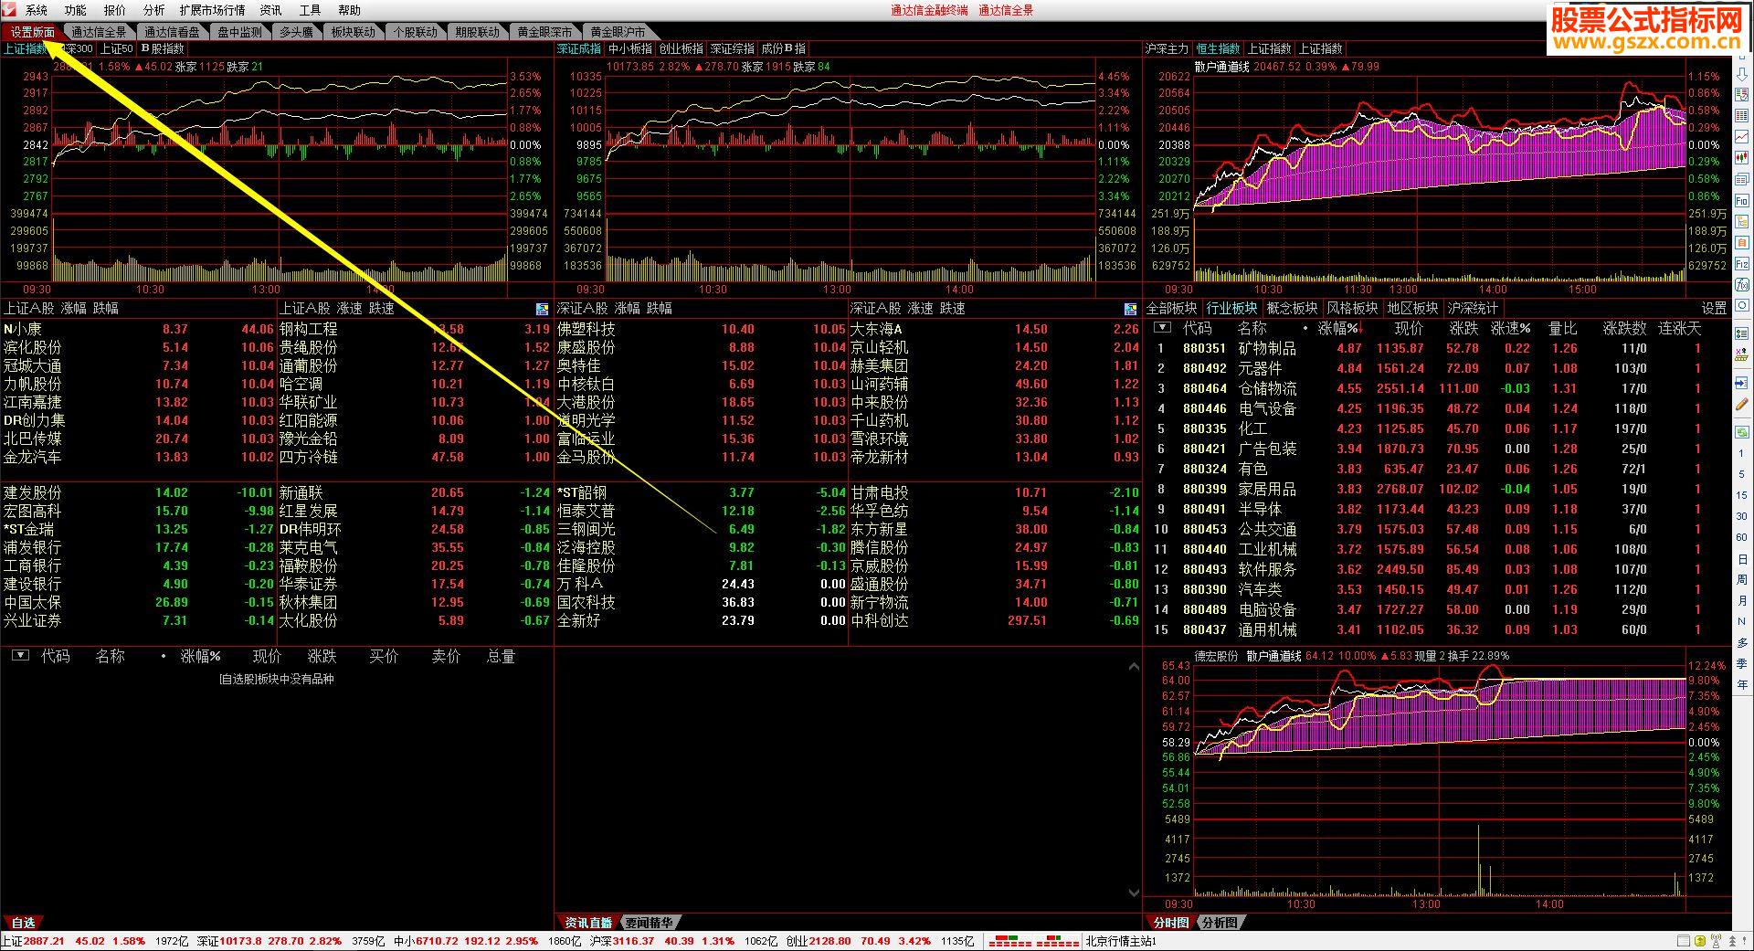Switch to the 多头鹰 tab
The width and height of the screenshot is (1754, 951).
pyautogui.click(x=296, y=32)
